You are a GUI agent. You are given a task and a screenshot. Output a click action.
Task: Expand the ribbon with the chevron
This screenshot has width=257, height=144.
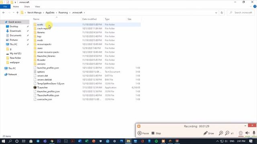coord(251,6)
